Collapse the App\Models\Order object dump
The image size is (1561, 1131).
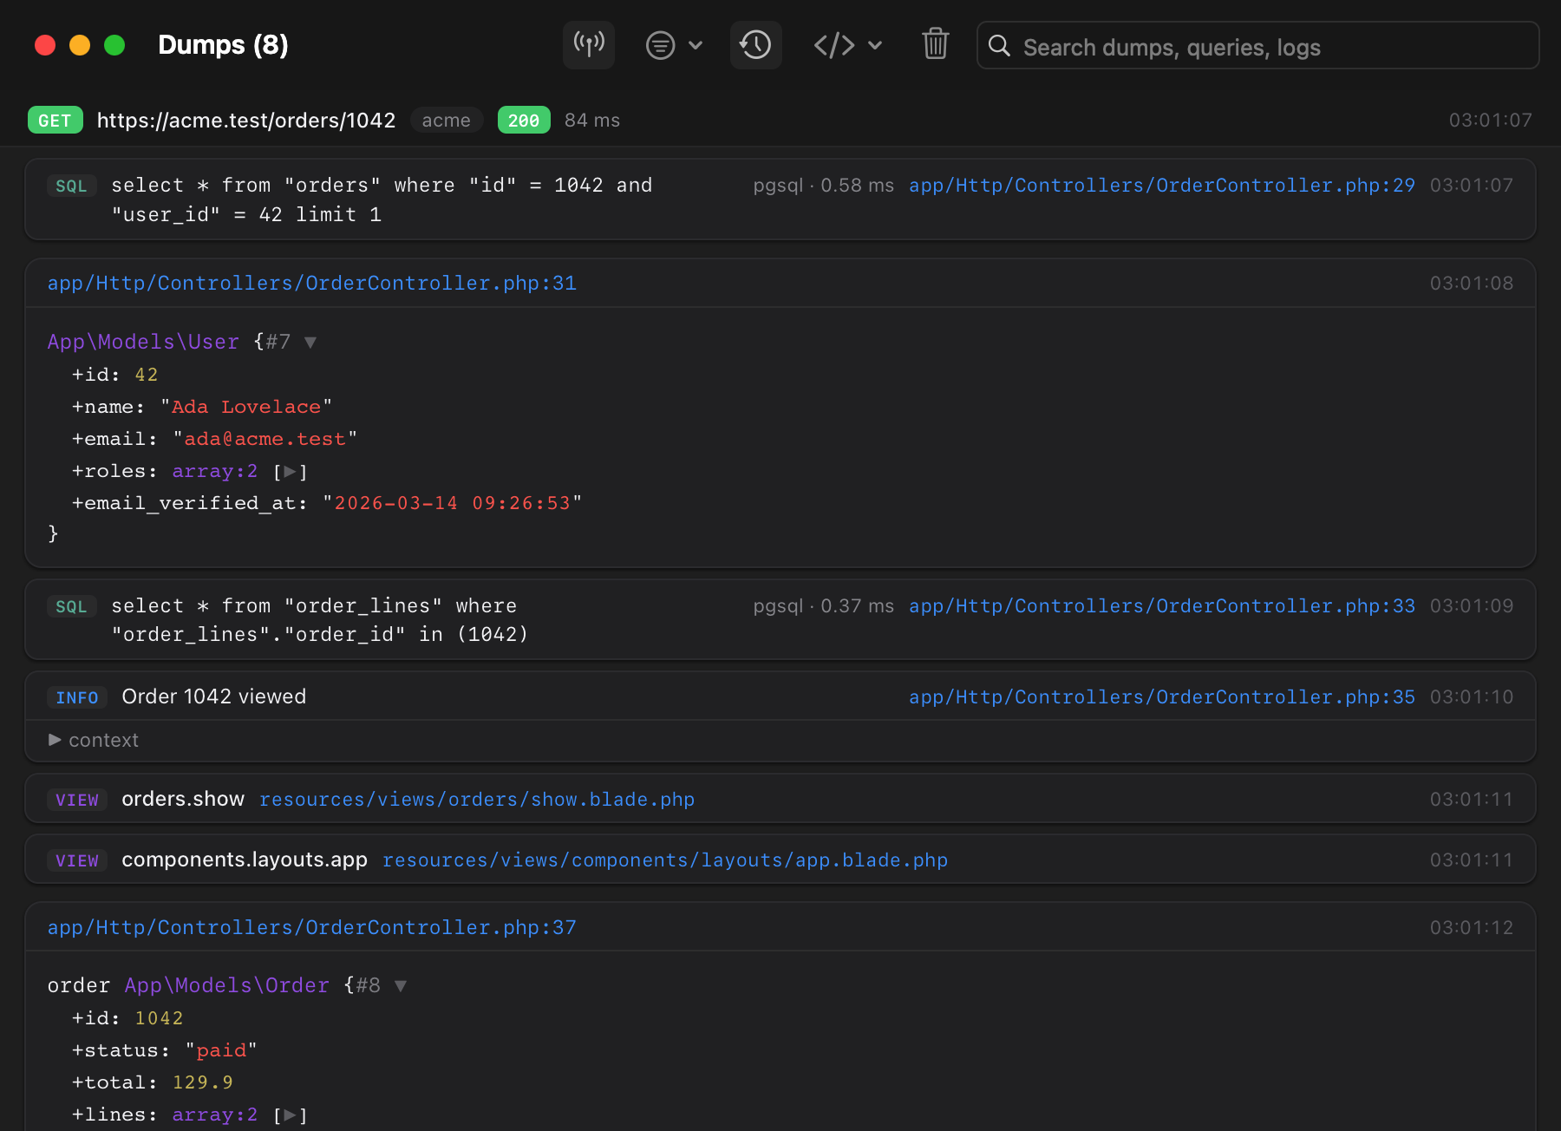click(x=401, y=986)
